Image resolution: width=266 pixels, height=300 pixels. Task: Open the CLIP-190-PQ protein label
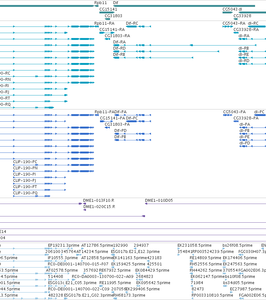click(x=25, y=193)
